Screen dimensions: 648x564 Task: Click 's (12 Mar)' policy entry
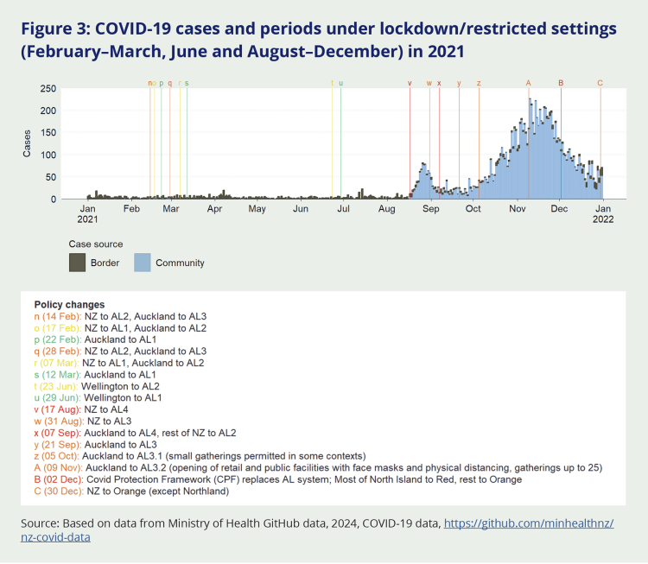95,375
